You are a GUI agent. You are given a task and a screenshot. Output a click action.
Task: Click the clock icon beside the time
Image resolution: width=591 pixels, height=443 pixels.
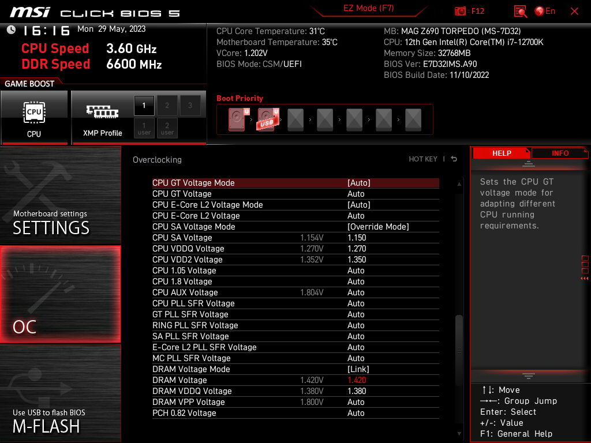coord(12,30)
